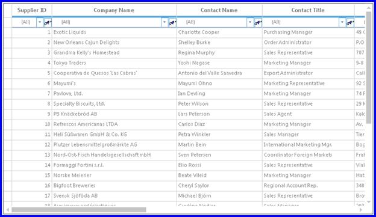Click contact Michael Björn
The image size is (376, 217).
pyautogui.click(x=219, y=196)
